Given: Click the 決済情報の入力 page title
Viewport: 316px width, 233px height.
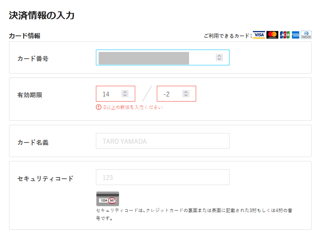Looking at the screenshot, I should pyautogui.click(x=42, y=15).
